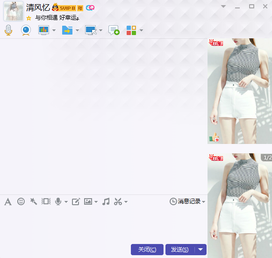Viewport: 272px width, 258px height.
Task: Open the font settings A icon
Action: coord(8,202)
